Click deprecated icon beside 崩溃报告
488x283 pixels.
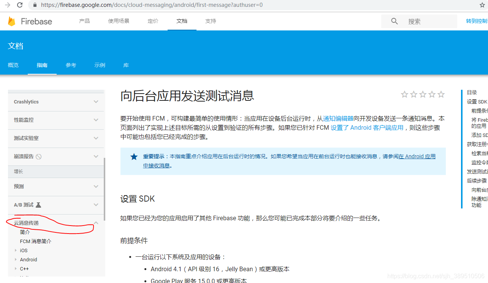coord(38,156)
